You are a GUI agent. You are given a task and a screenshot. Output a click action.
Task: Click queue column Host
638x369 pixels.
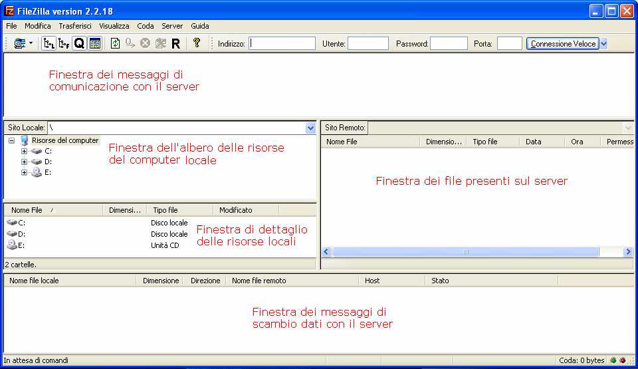coord(392,281)
